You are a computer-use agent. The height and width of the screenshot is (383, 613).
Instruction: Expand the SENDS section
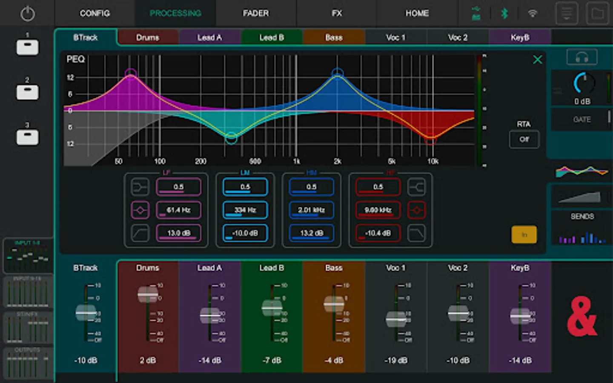pos(581,217)
